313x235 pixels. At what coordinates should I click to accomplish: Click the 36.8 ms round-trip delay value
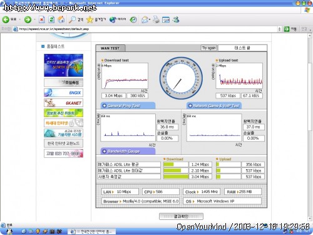click(167, 127)
